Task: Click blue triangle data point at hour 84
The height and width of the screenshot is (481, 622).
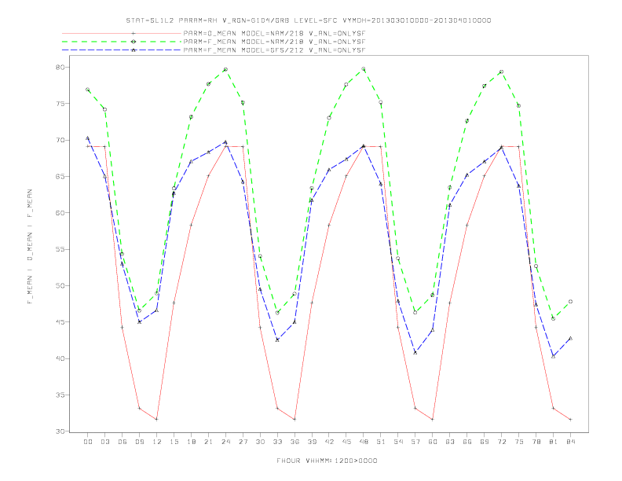Action: click(x=570, y=339)
